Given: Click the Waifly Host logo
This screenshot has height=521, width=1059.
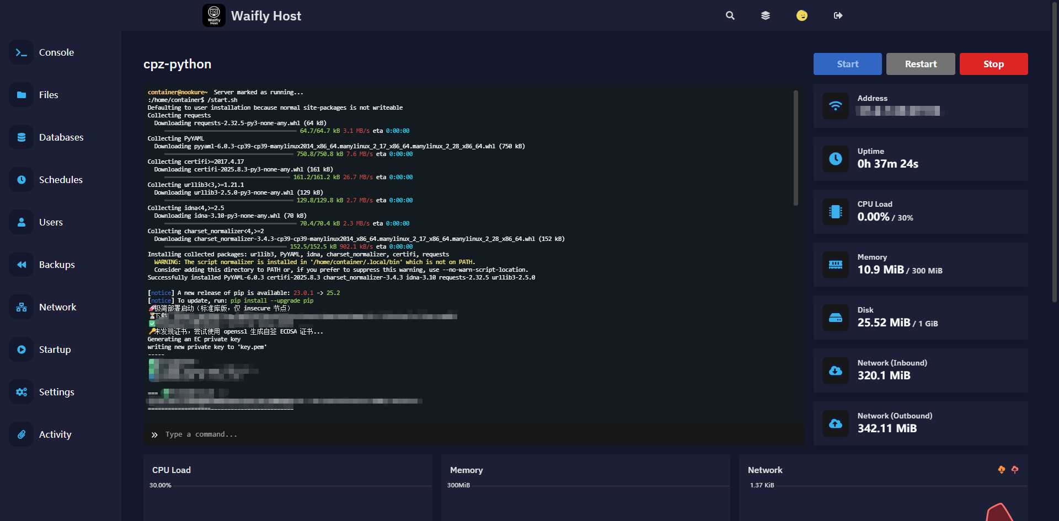Looking at the screenshot, I should [x=214, y=15].
